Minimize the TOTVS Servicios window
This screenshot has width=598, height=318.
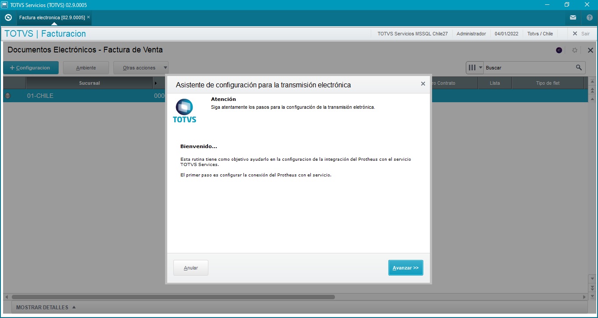click(547, 5)
